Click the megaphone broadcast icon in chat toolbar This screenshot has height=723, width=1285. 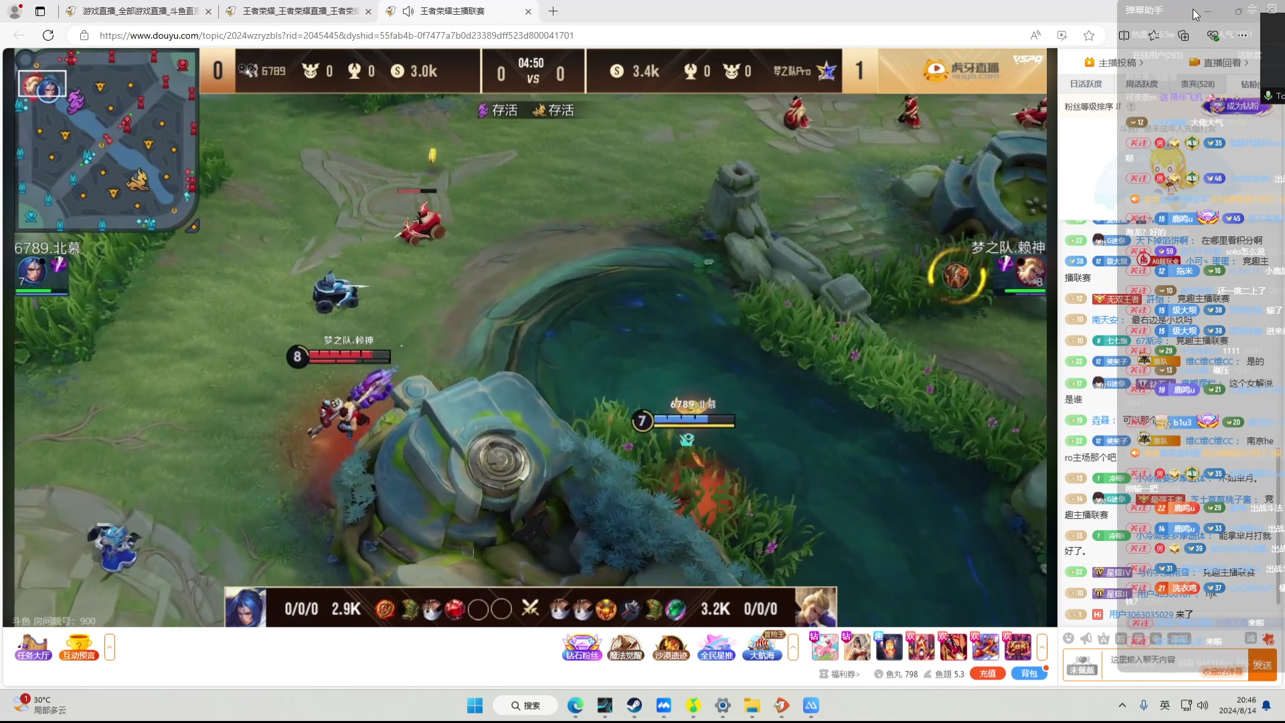[1086, 639]
